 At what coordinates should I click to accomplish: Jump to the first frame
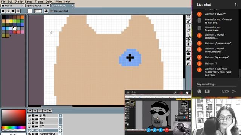30,111
